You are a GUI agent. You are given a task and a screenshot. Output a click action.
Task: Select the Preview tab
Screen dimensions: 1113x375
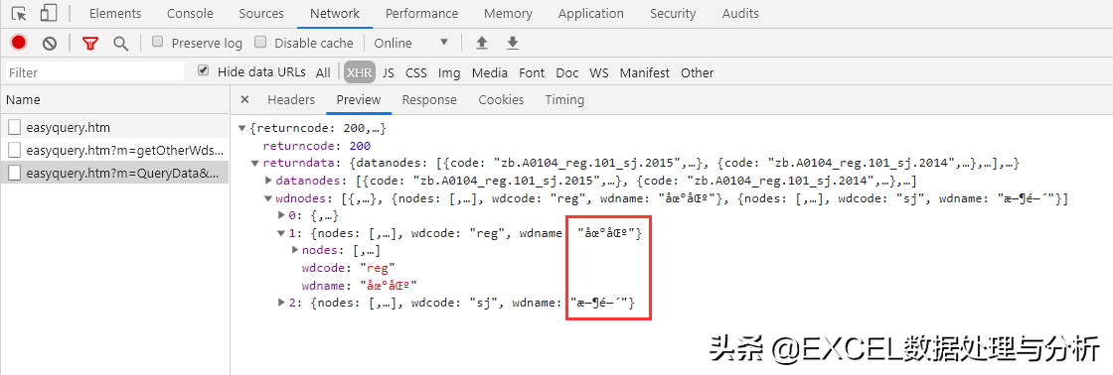359,100
